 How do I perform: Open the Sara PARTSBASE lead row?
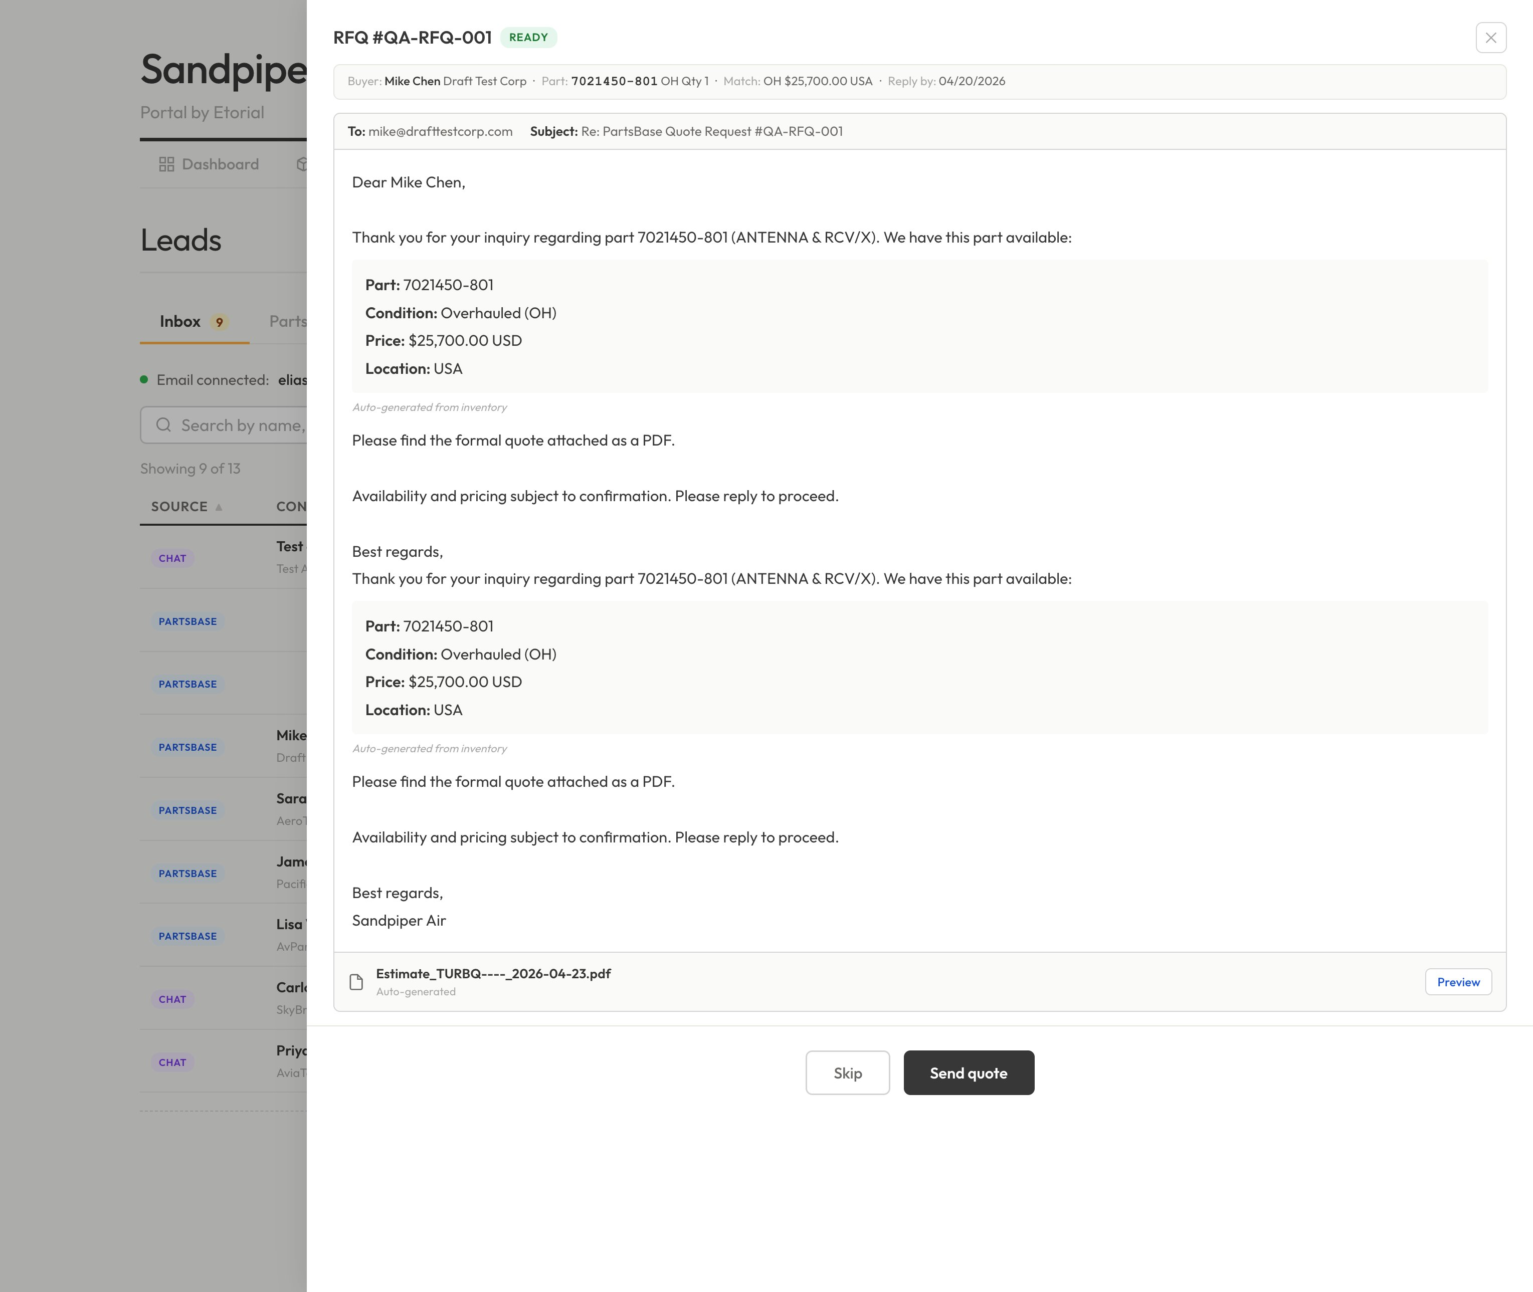coord(224,809)
